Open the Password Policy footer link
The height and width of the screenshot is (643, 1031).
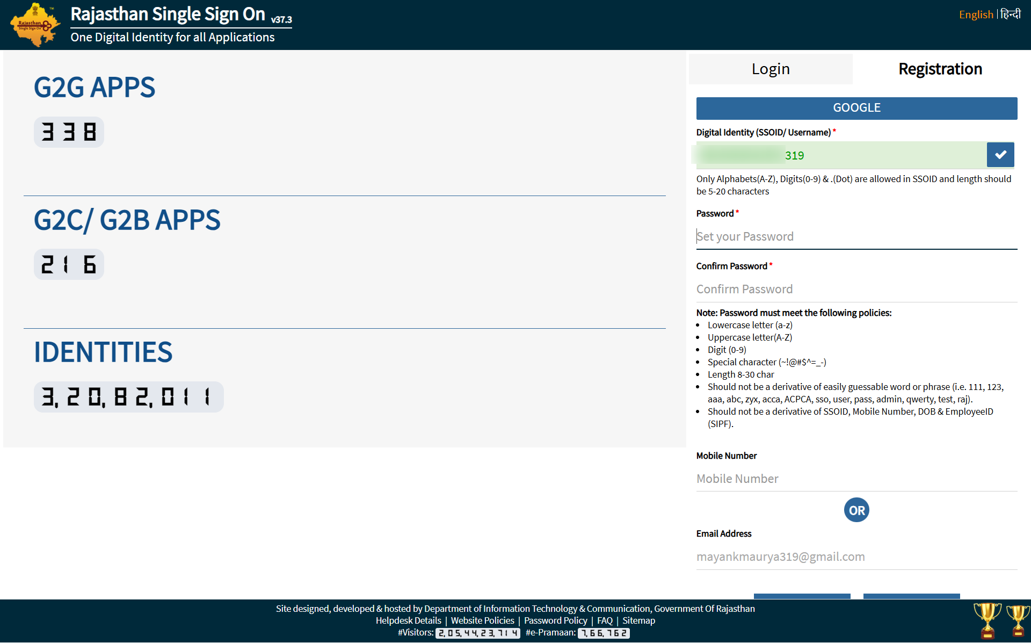click(x=555, y=620)
